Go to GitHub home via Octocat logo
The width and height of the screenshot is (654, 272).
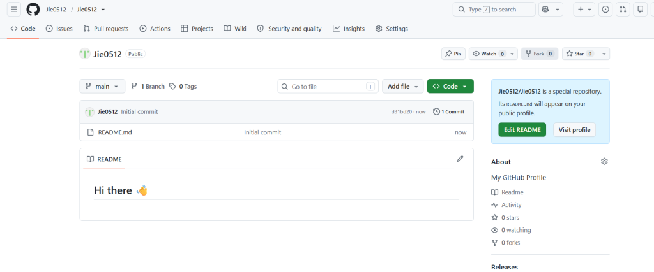[x=33, y=9]
